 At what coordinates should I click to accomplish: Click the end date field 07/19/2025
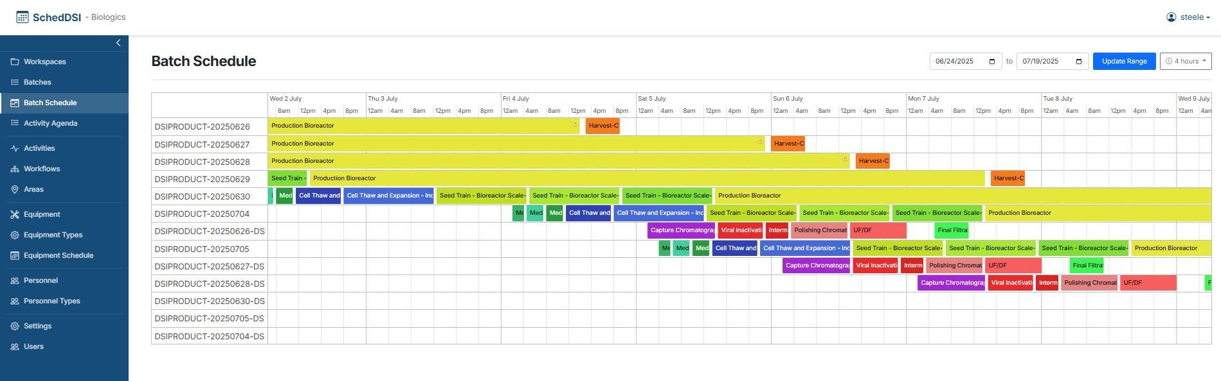point(1053,62)
